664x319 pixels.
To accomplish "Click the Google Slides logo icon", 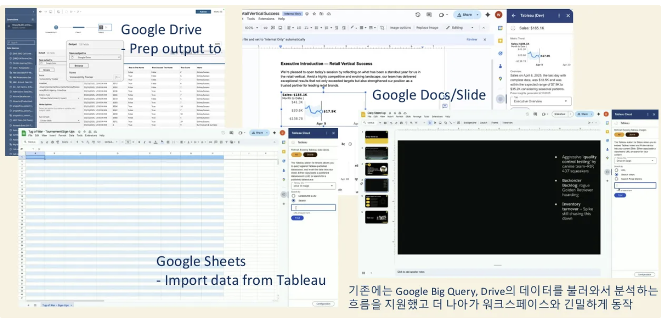I will point(364,114).
